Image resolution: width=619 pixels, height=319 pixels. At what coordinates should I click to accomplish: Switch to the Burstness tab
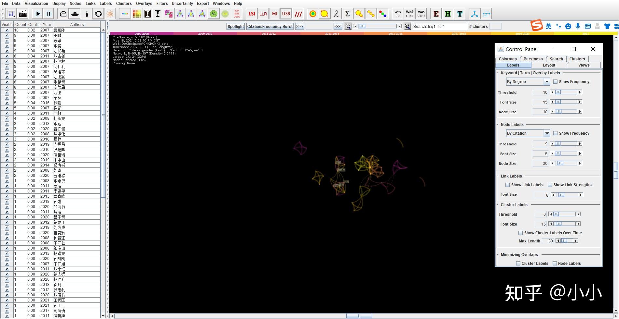[533, 59]
